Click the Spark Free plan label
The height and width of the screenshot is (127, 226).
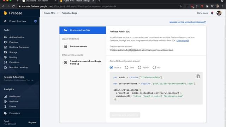coord(10,122)
